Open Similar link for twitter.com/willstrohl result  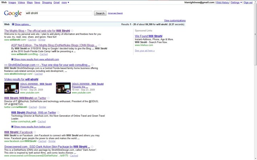(43, 107)
